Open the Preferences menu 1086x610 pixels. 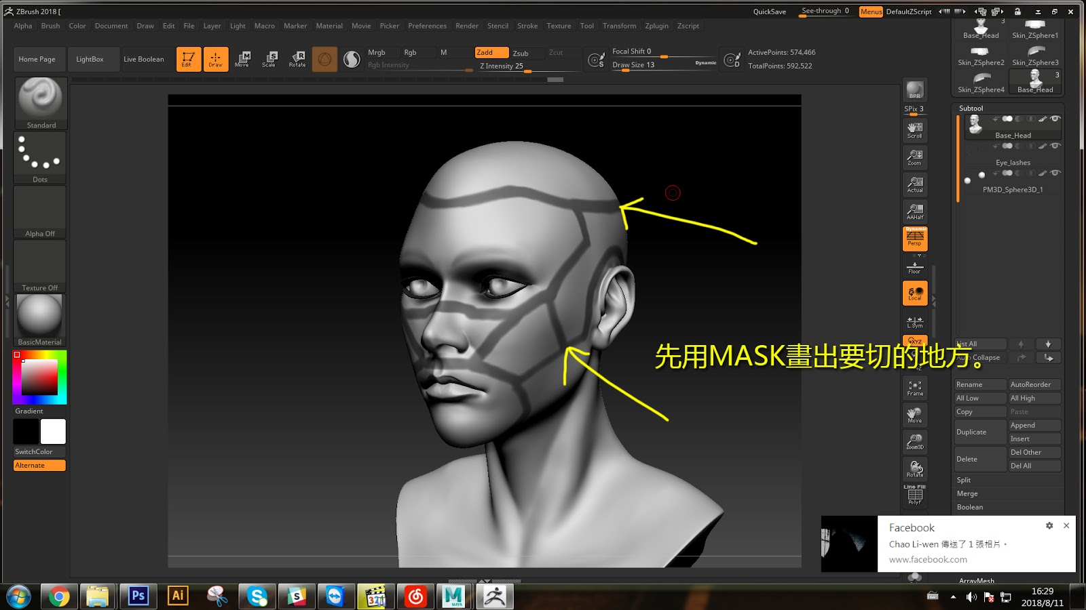[x=427, y=26]
